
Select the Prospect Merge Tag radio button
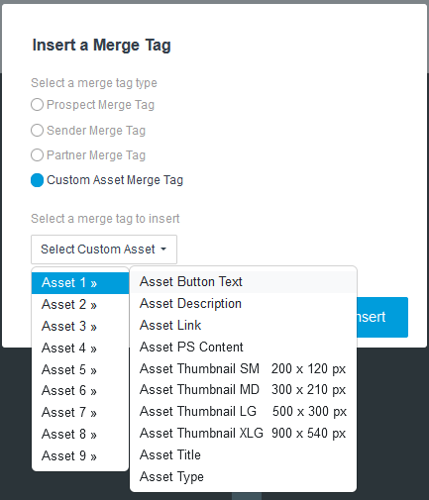[37, 105]
